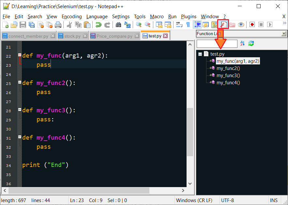Open the Encoding menu
Screen dimensions: 288x205
click(x=72, y=17)
